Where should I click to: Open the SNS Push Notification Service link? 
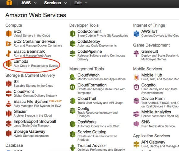[145, 122]
